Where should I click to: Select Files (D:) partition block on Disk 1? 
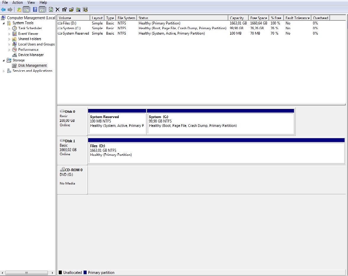216,151
